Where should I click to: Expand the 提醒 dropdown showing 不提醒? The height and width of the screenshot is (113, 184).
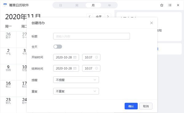coord(76,80)
